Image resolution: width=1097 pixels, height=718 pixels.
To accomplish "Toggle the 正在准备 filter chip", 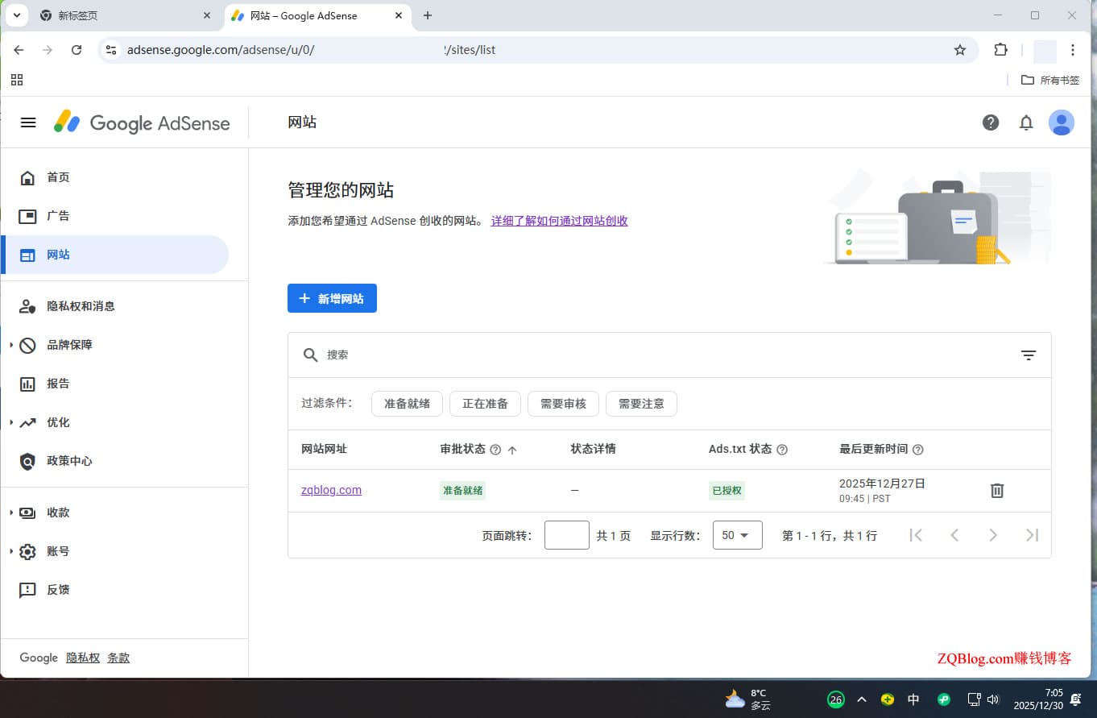I will tap(485, 404).
